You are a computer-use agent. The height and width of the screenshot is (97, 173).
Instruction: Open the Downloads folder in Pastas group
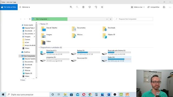pyautogui.click(x=109, y=29)
